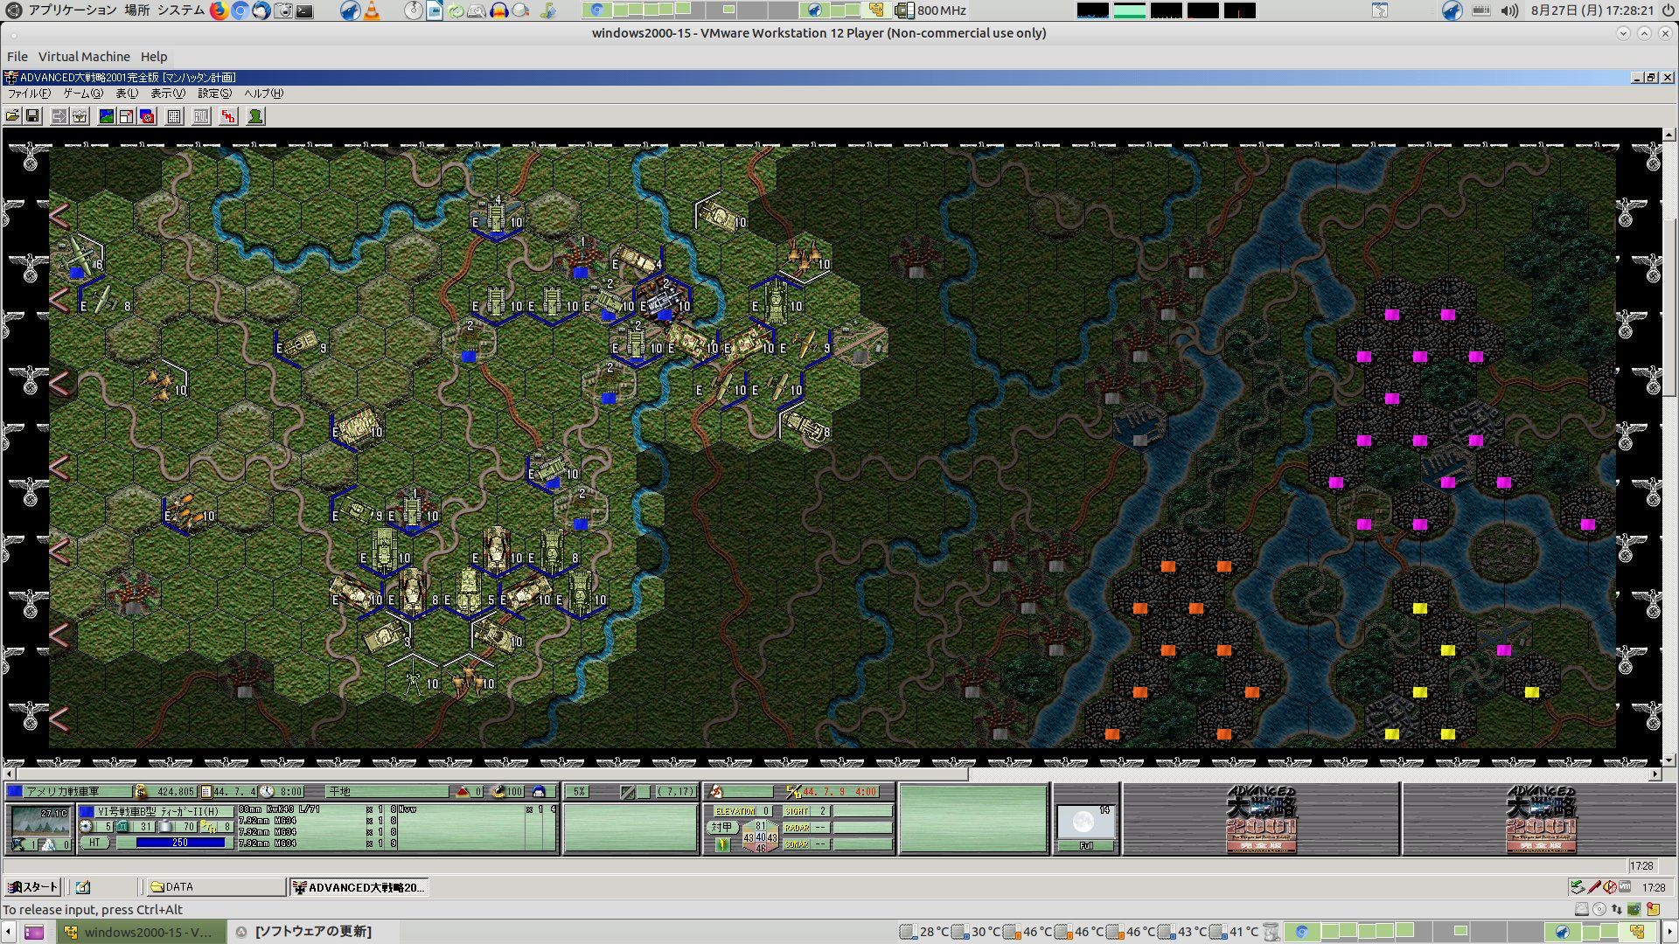Open the 場所 menu in the top panel
This screenshot has height=944, width=1679.
coord(136,10)
